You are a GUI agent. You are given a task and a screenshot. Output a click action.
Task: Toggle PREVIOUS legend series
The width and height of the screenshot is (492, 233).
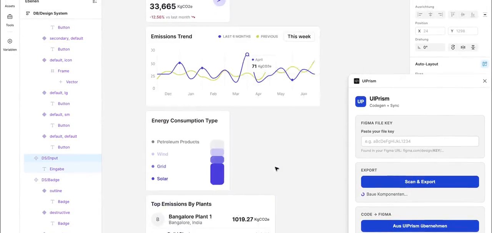click(267, 36)
